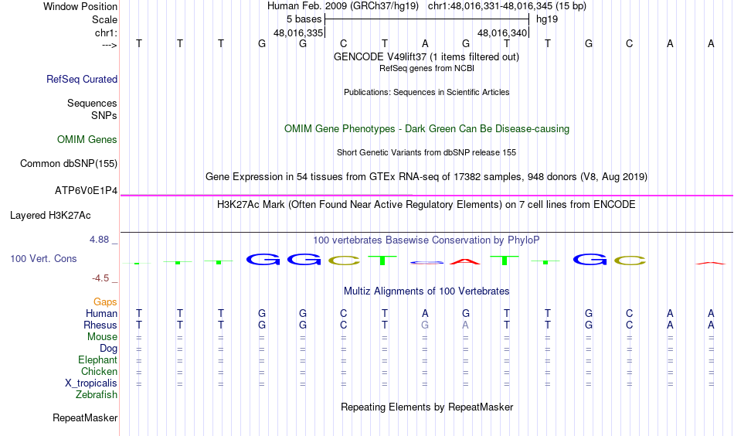734x436 pixels.
Task: Click the GENCODE V49lift37 track title
Action: 426,56
